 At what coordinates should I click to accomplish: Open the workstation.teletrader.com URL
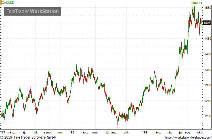click(188, 137)
